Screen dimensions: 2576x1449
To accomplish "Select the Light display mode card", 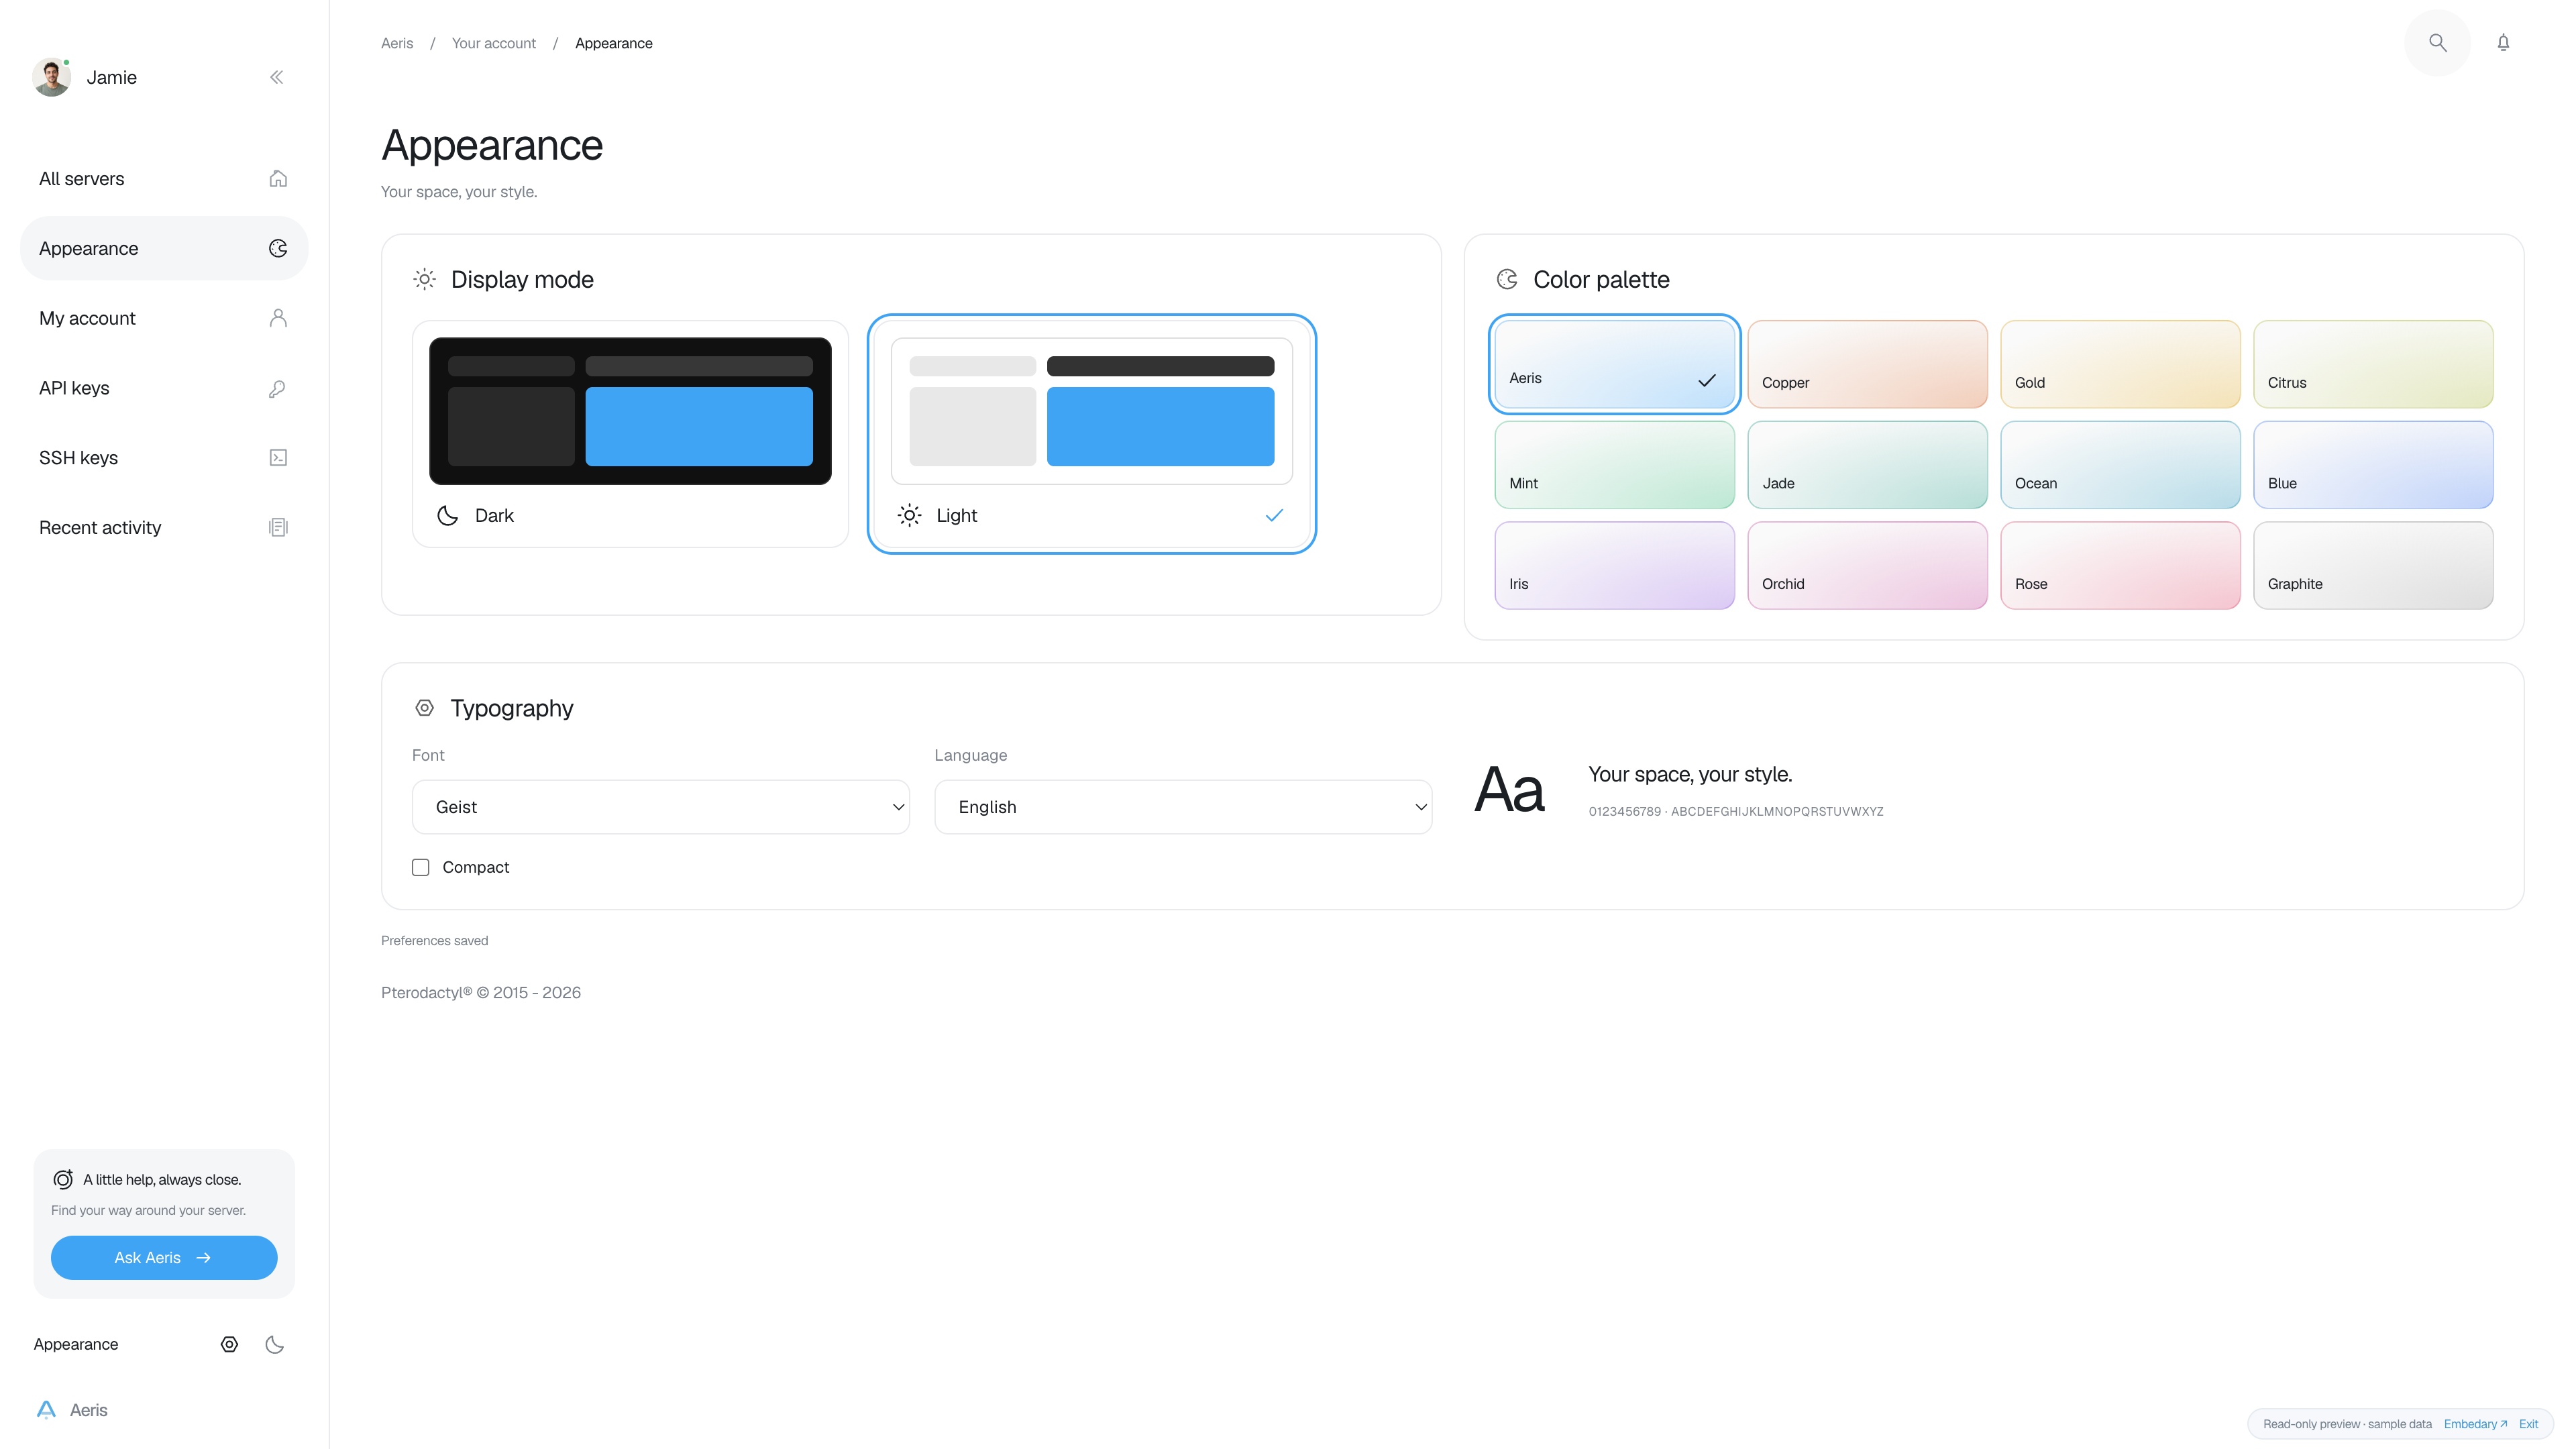I will (1091, 434).
